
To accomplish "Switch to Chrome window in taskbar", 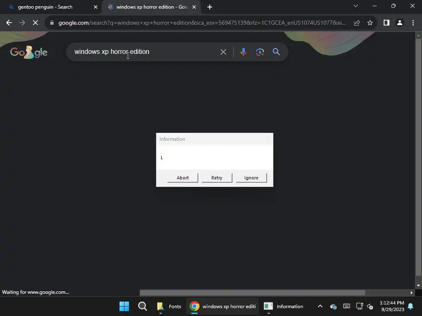I will [x=222, y=306].
